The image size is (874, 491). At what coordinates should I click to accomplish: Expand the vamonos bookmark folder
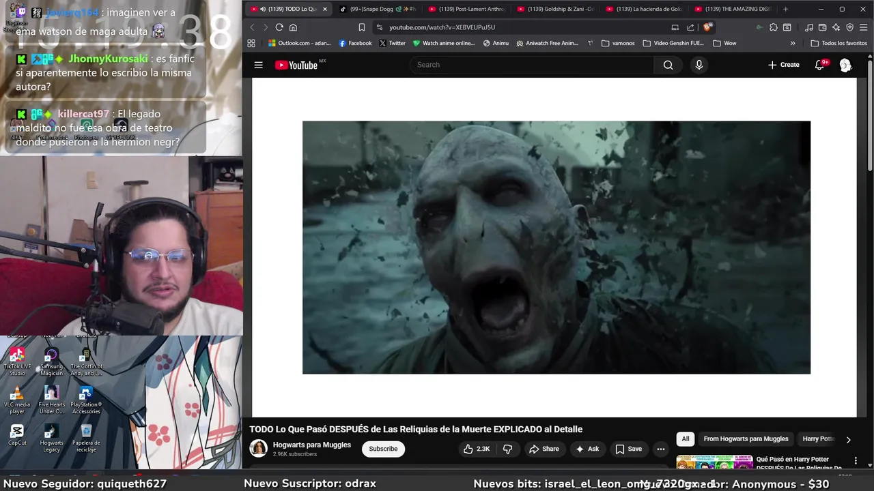618,43
